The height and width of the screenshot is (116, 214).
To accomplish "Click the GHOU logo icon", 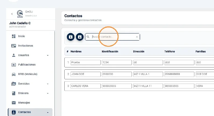I will tap(20, 14).
